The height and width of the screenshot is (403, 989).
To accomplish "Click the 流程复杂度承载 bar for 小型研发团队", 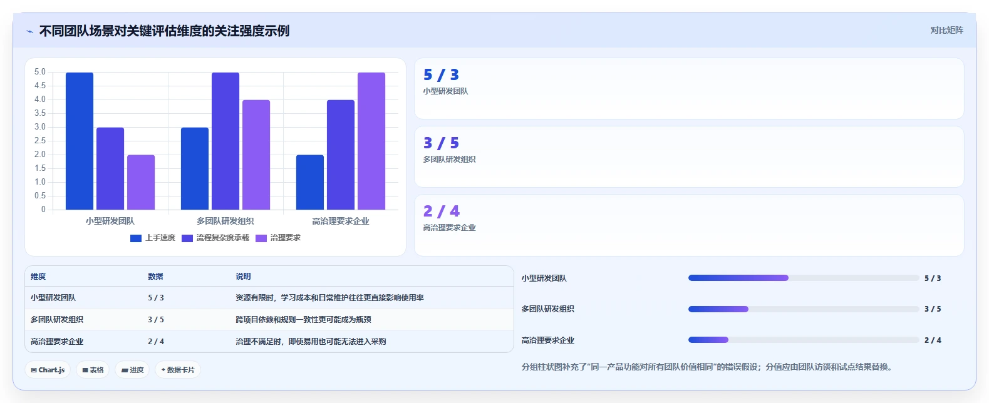I will point(110,168).
